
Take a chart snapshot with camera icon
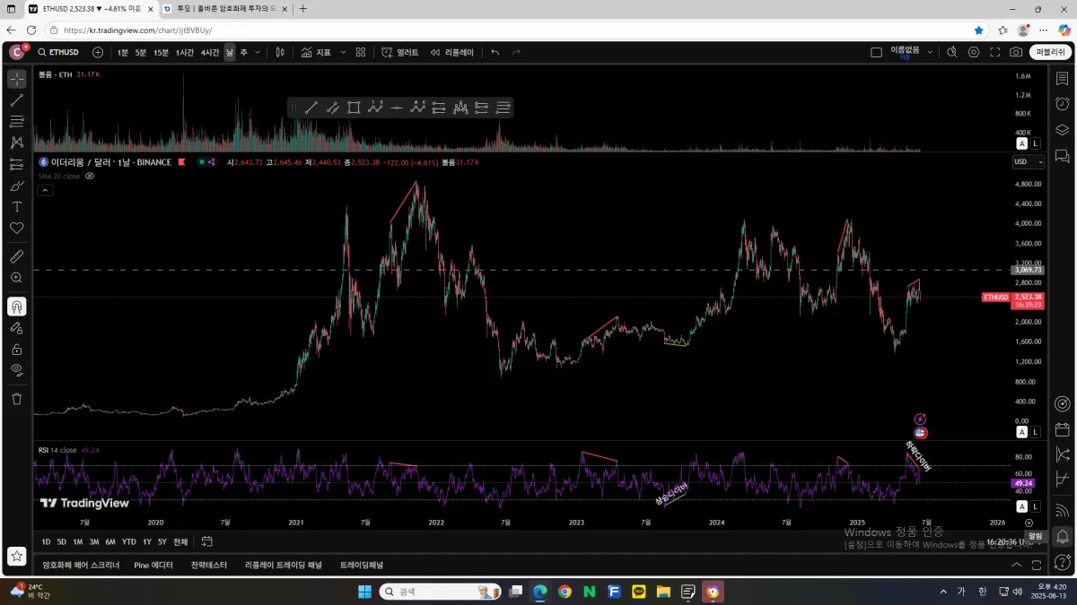[1016, 52]
